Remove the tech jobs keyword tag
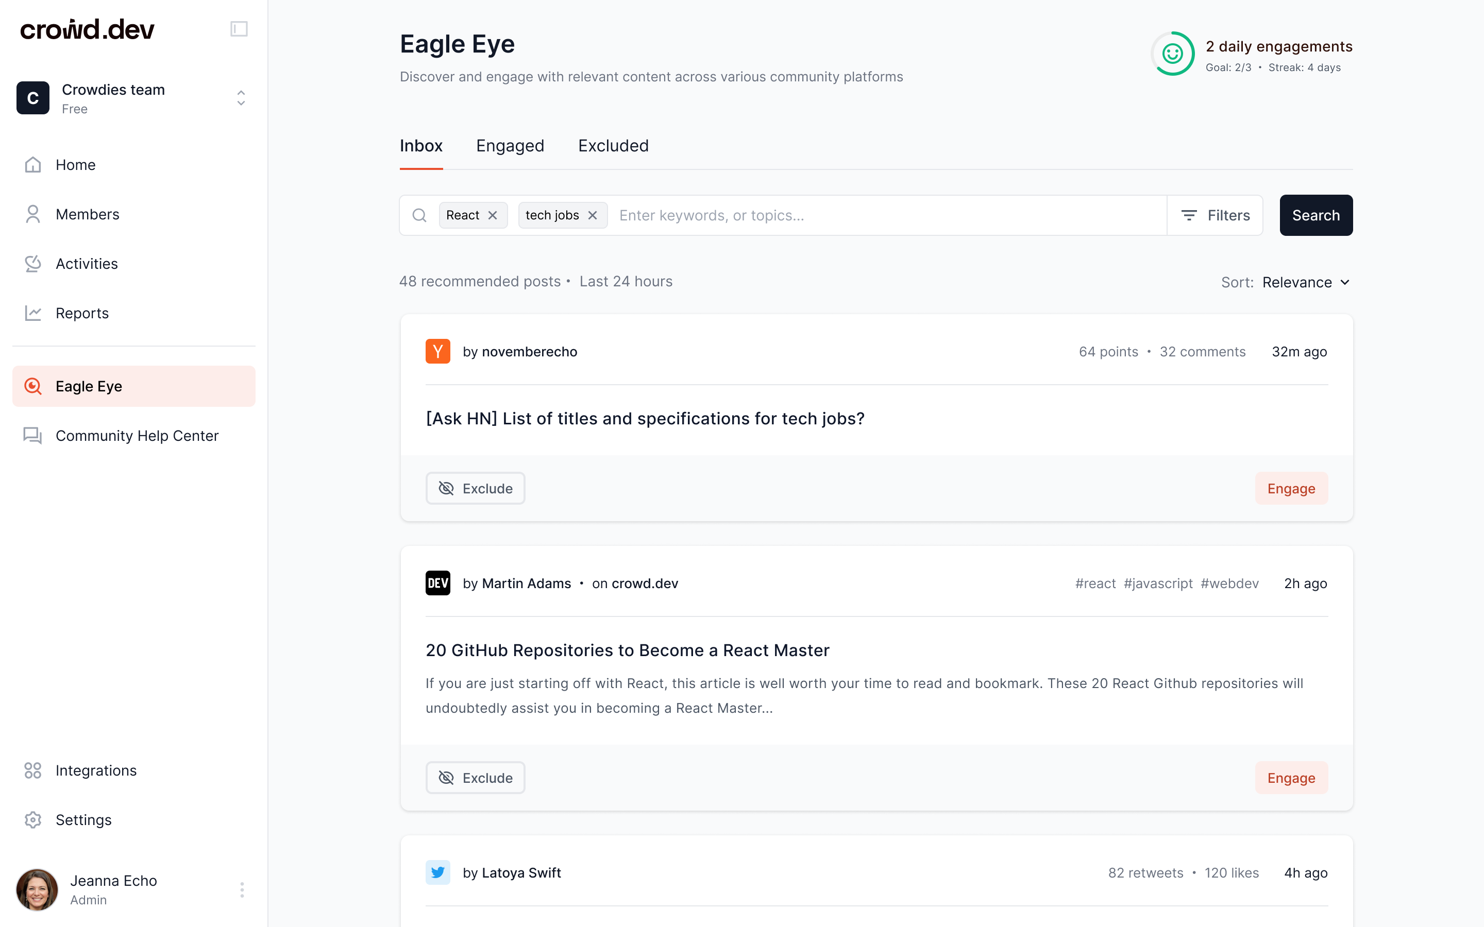Screen dimensions: 1484x927 point(593,215)
